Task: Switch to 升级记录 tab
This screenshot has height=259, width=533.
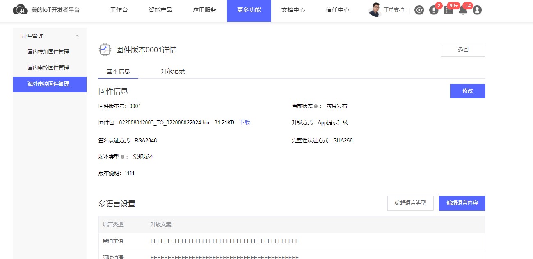Action: pyautogui.click(x=173, y=71)
